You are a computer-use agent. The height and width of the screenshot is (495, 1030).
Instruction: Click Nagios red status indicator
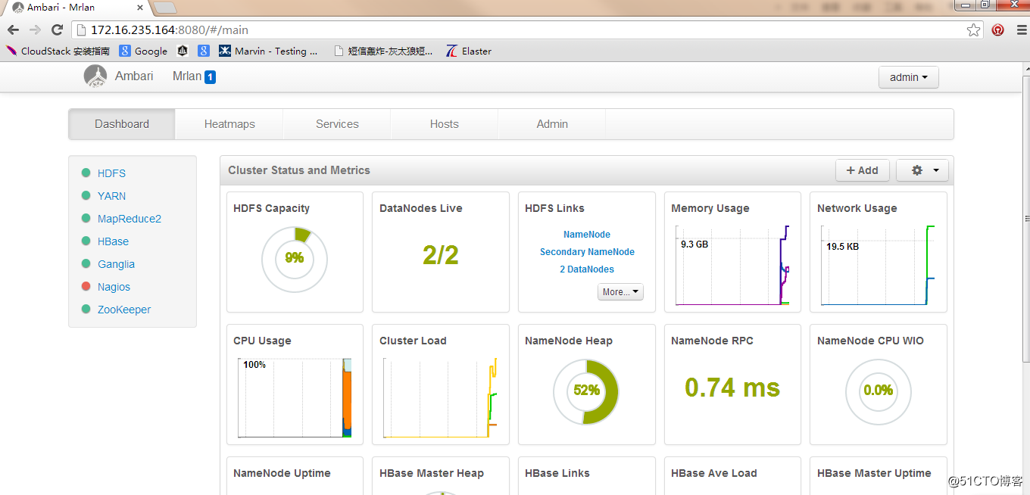(86, 287)
